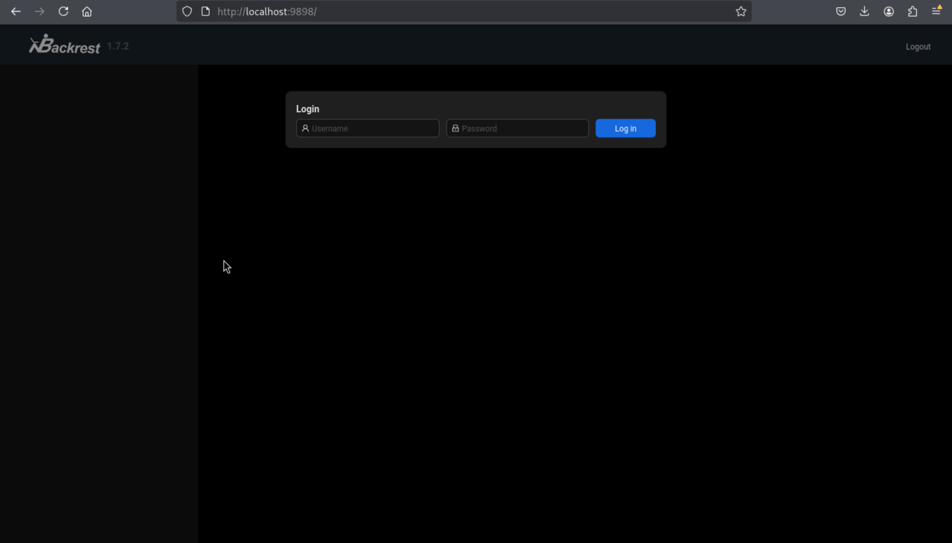Click the lock icon in the Password field
952x543 pixels.
pos(455,128)
